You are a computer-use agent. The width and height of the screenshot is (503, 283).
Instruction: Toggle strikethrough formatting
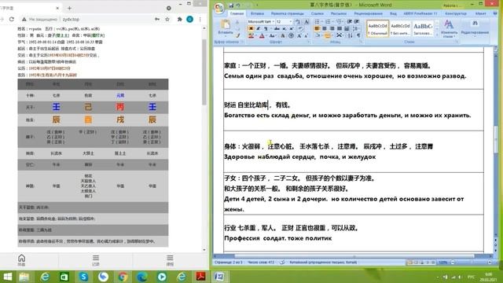pyautogui.click(x=277, y=28)
